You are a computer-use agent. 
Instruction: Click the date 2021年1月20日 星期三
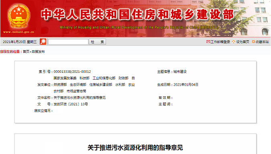click(20, 42)
